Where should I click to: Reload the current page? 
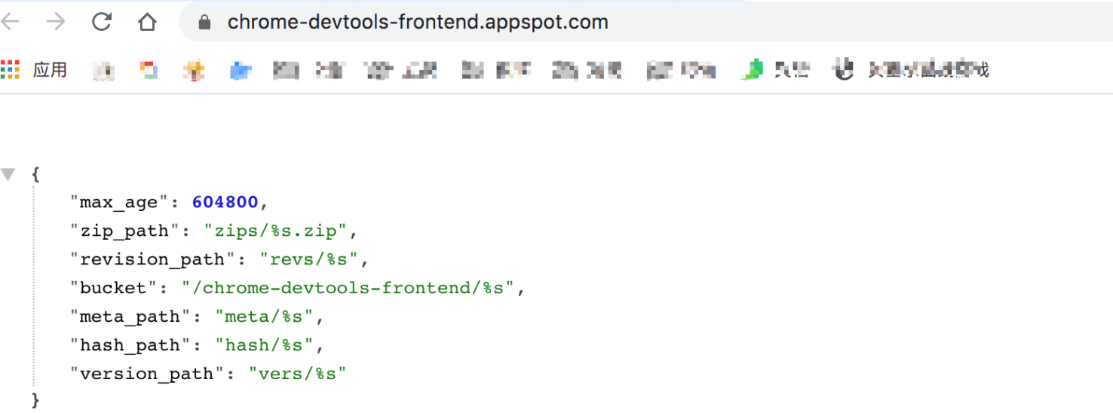(102, 22)
